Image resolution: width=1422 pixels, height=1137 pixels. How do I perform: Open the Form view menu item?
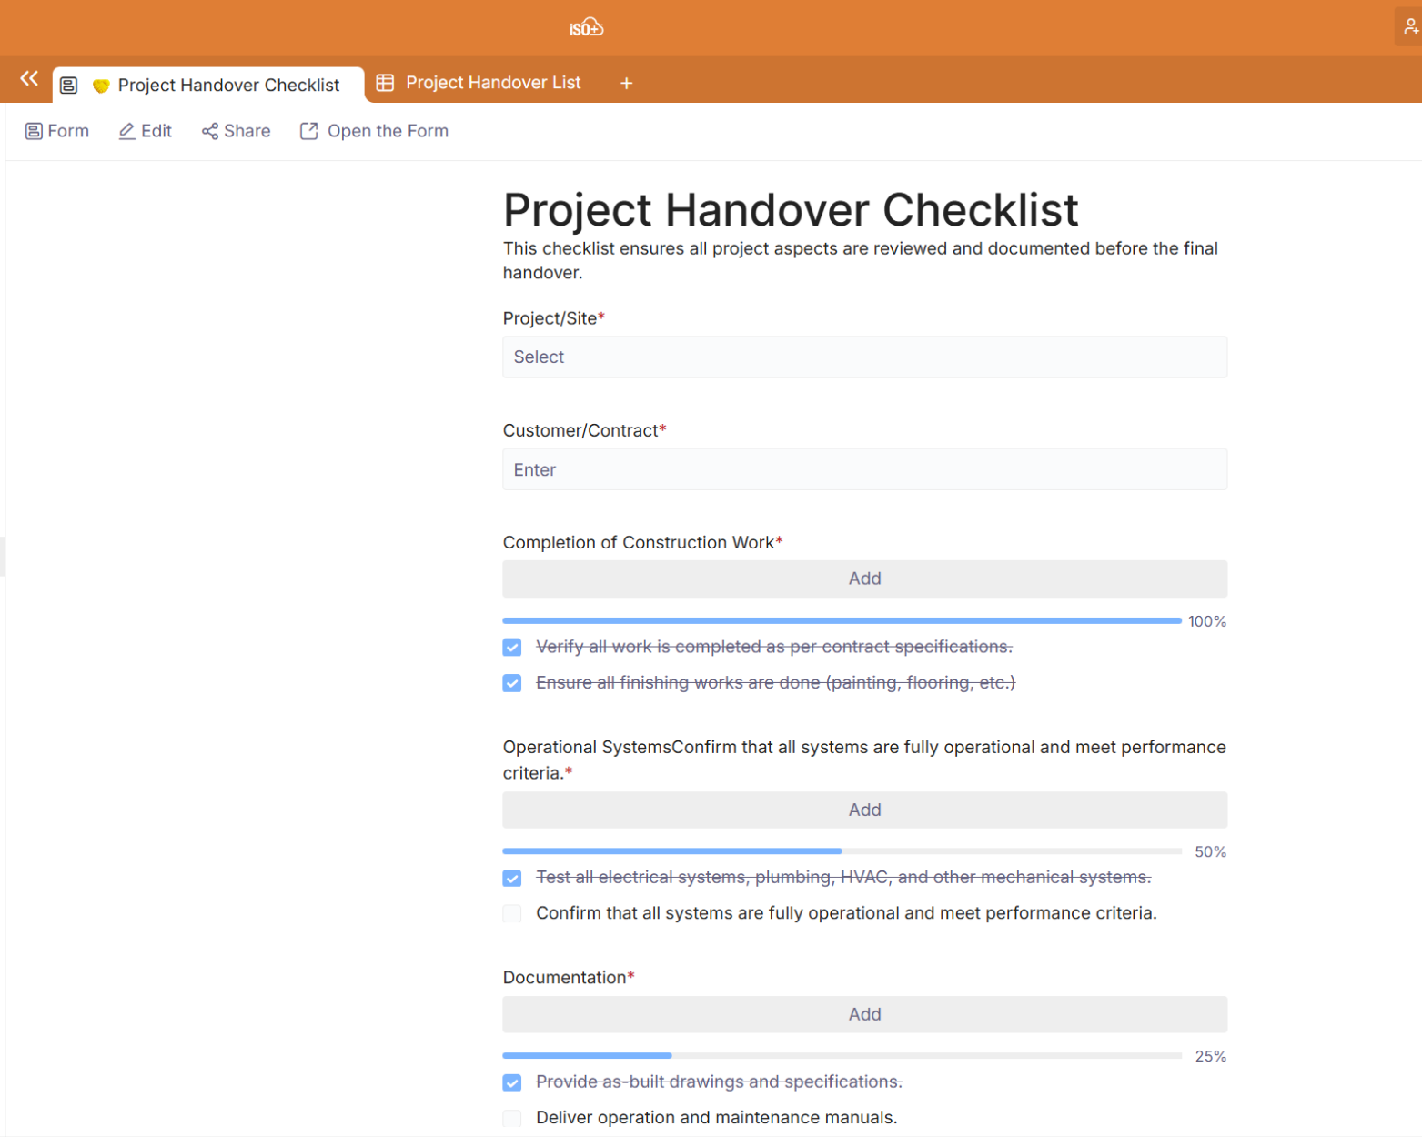57,131
